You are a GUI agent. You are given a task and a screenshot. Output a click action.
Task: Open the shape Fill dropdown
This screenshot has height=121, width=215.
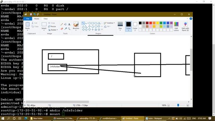107,26
